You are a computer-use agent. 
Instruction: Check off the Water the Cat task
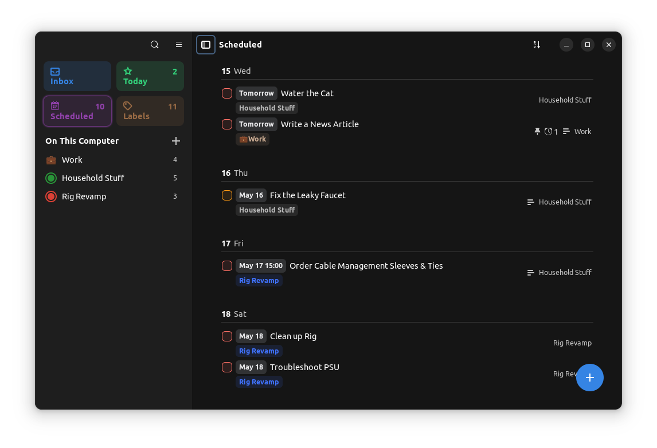tap(227, 93)
